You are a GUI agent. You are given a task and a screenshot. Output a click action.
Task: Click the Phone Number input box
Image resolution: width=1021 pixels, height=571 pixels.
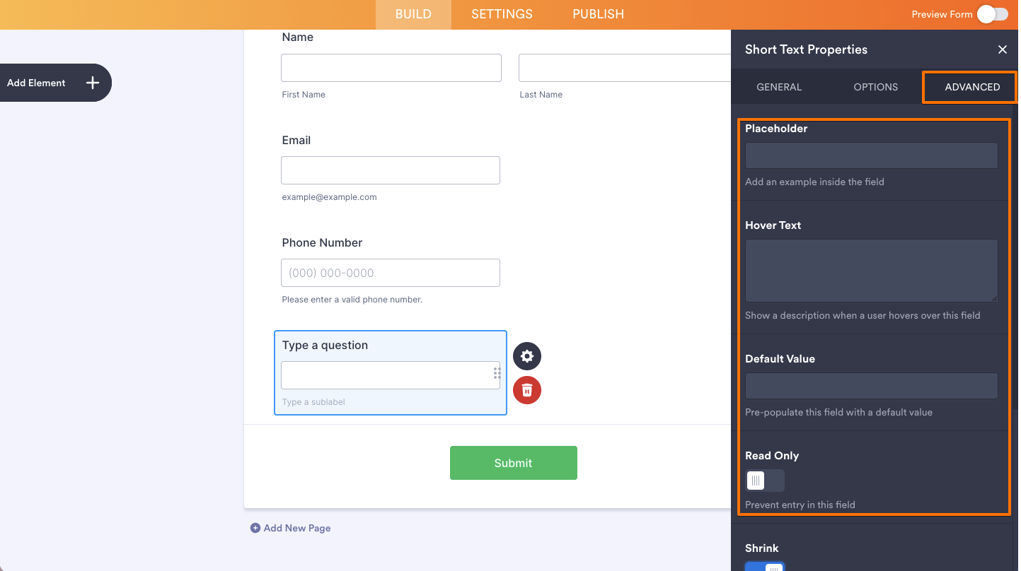391,273
